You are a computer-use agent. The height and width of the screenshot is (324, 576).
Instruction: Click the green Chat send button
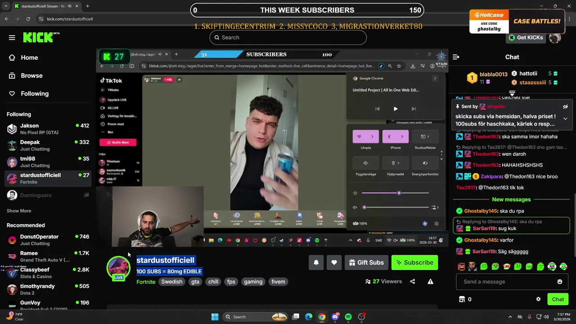point(558,299)
